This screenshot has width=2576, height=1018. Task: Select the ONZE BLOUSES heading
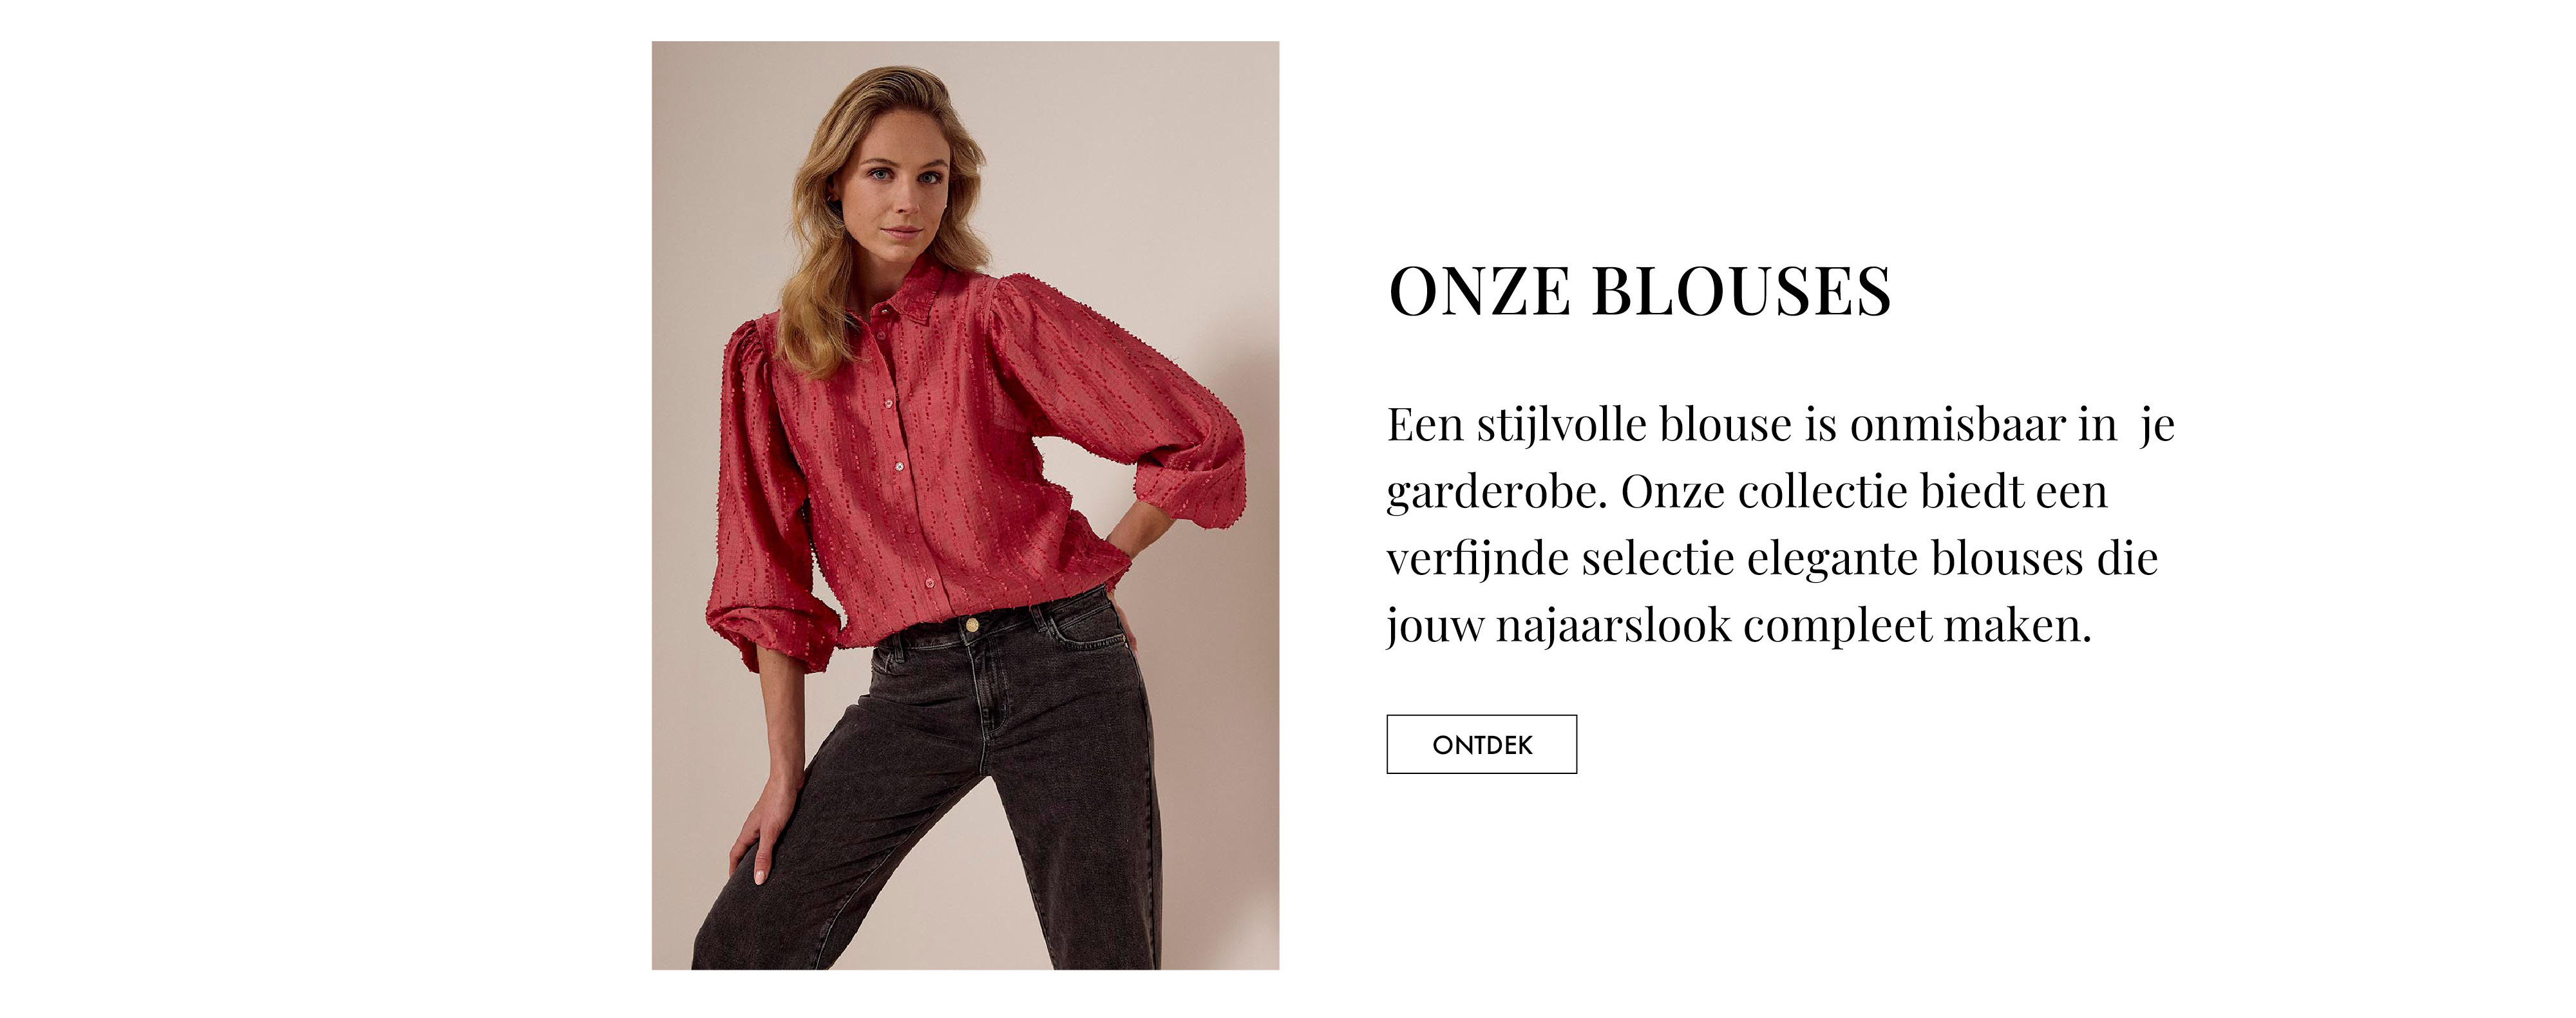click(x=1640, y=292)
